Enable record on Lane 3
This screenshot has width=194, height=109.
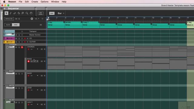coord(28,104)
